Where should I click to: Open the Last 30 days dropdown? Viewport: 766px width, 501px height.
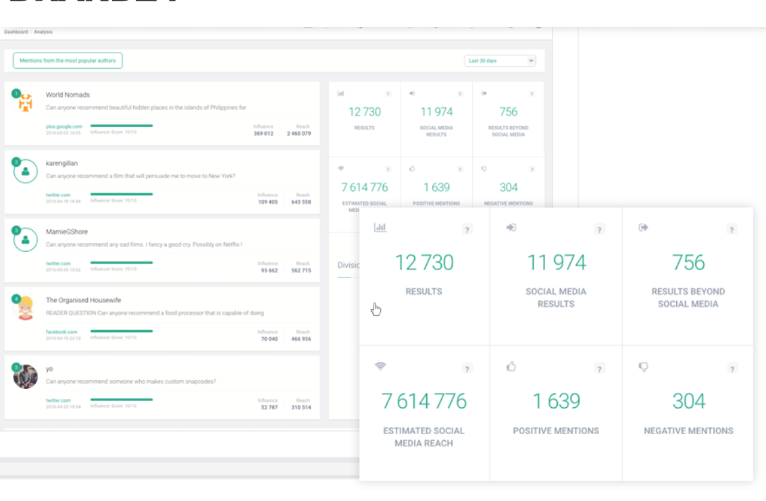point(501,61)
